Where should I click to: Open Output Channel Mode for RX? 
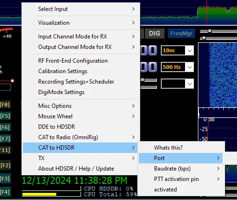[x=81, y=47]
